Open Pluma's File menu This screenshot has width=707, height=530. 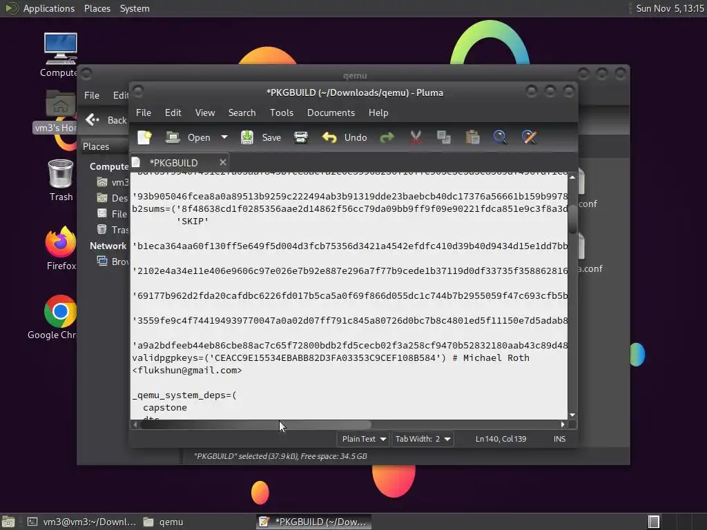point(144,112)
